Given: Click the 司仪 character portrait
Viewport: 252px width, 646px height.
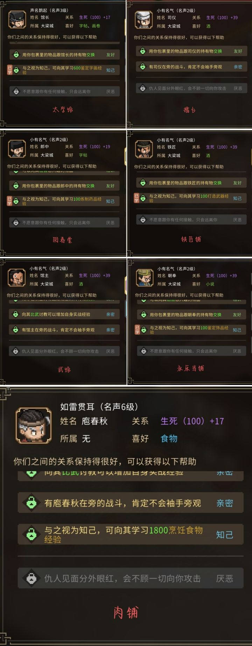Looking at the screenshot, I should click(143, 20).
